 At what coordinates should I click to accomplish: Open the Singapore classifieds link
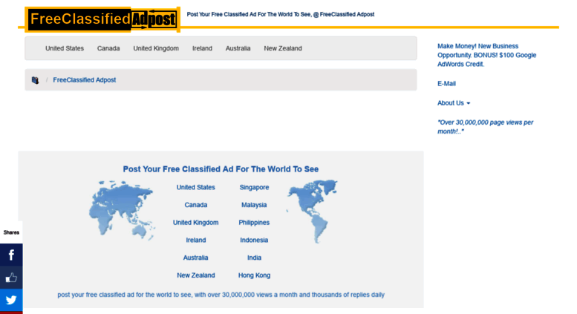pyautogui.click(x=254, y=188)
